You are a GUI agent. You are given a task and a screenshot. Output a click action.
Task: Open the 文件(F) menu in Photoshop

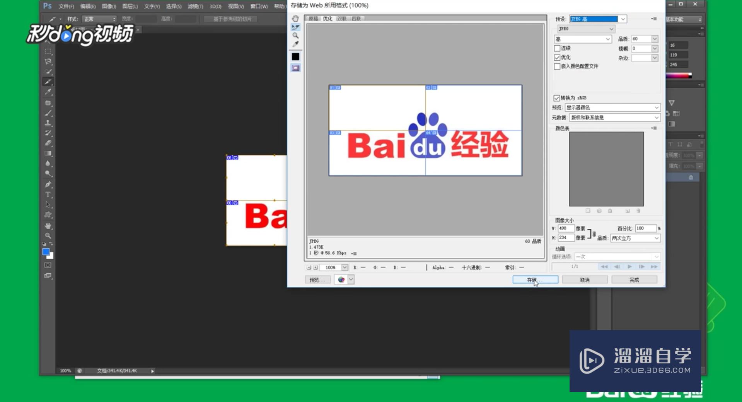(66, 7)
